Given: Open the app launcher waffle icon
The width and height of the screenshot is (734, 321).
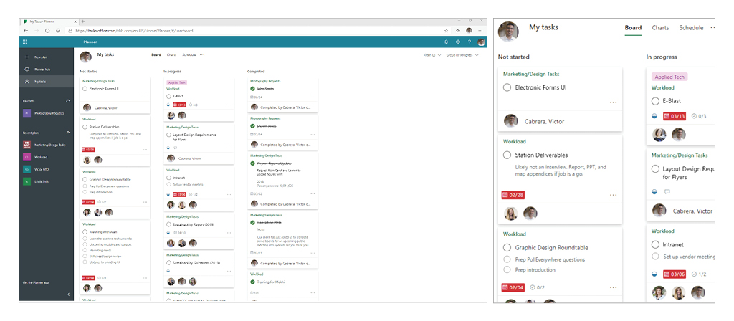Looking at the screenshot, I should pos(25,42).
